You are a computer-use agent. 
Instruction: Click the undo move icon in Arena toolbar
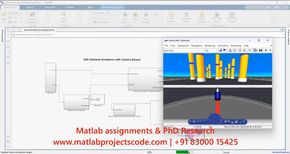click(x=234, y=50)
